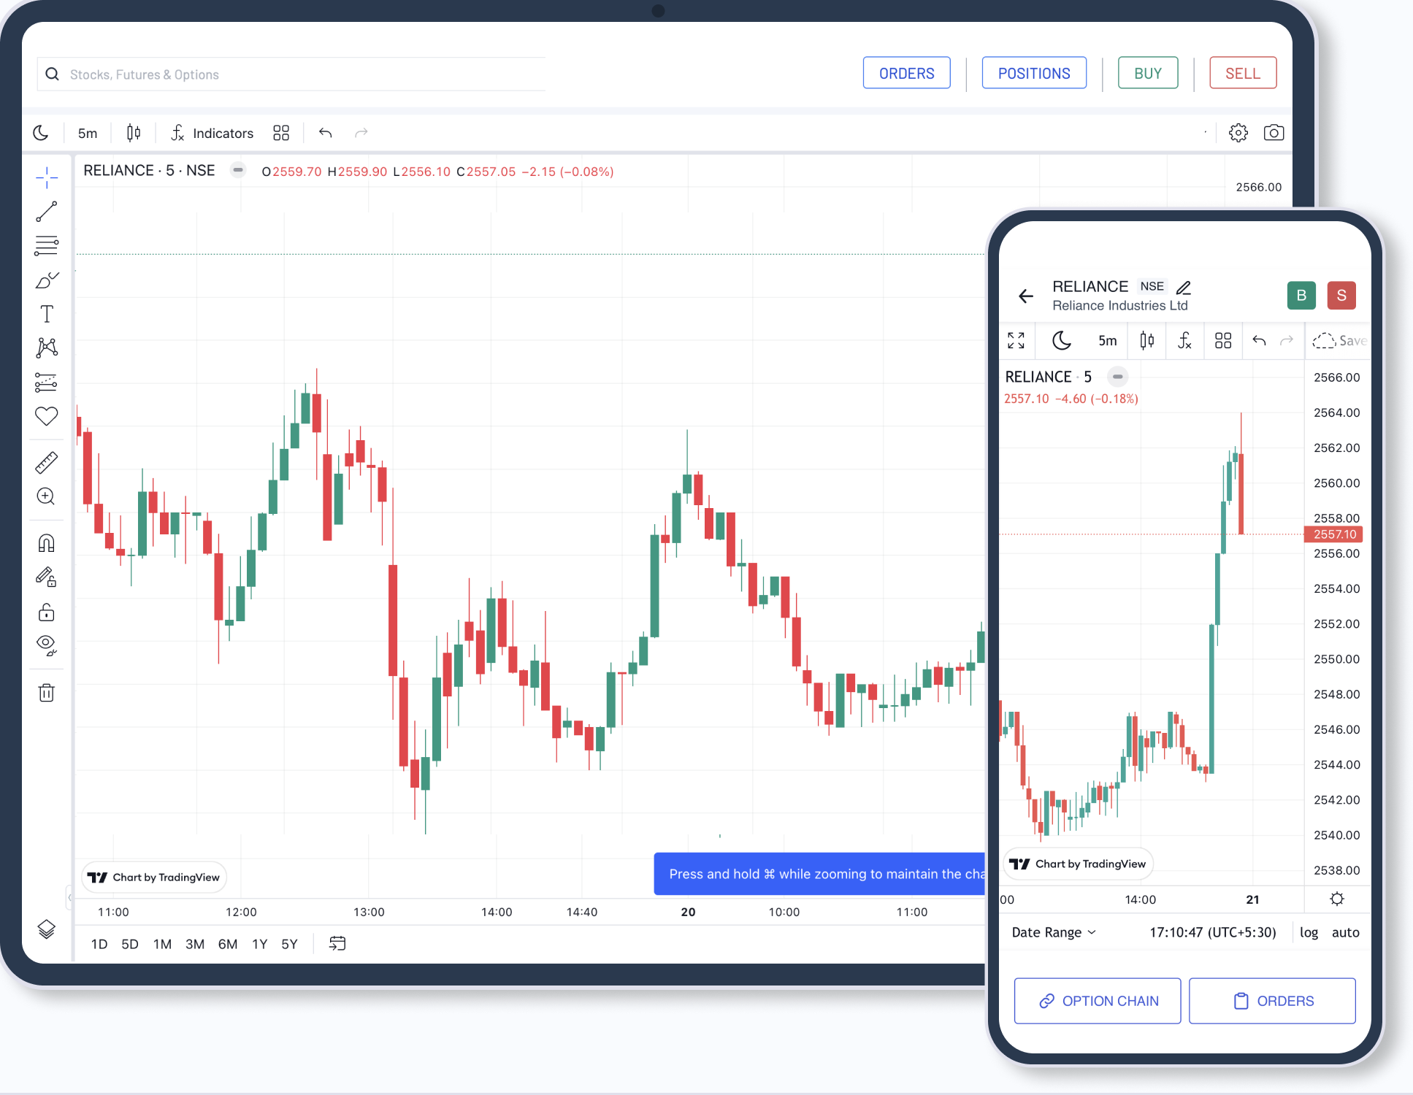Select the Trend Line drawing tool
This screenshot has height=1095, width=1413.
(x=46, y=211)
